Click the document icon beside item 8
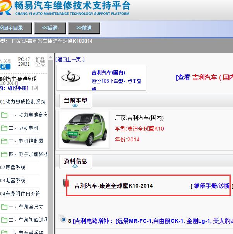Screen dimensions: 233x234 click(x=62, y=219)
